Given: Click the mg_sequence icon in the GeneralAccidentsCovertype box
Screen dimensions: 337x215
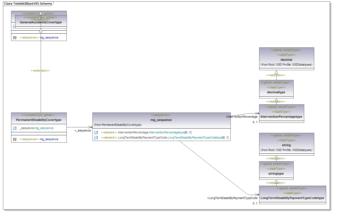Looking at the screenshot, I should 15,38.
